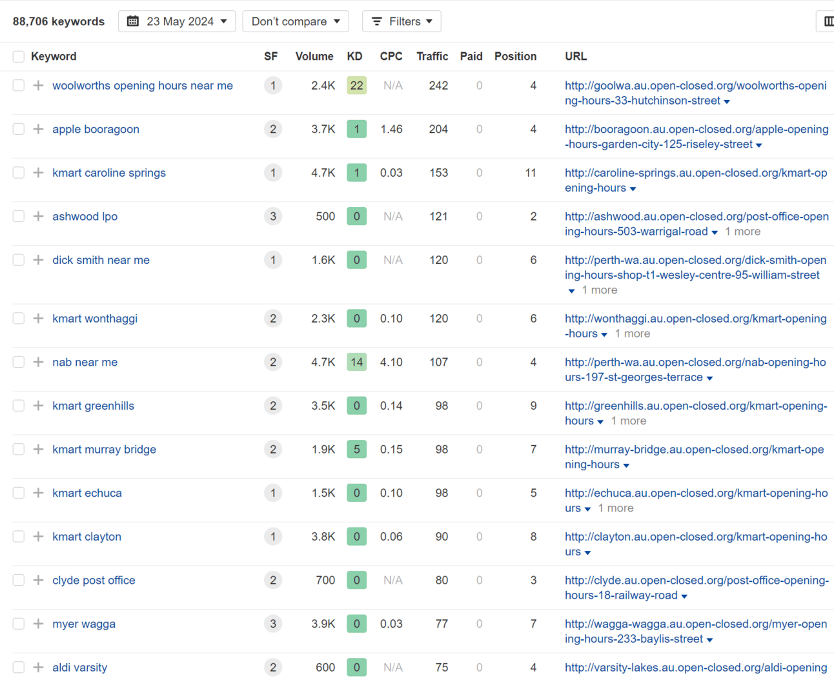The image size is (834, 678).
Task: Click plus icon beside apple booragoon
Action: click(39, 129)
